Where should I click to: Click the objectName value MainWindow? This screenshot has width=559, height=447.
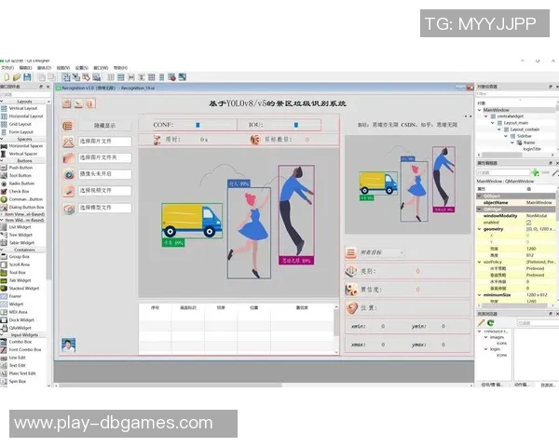[539, 202]
